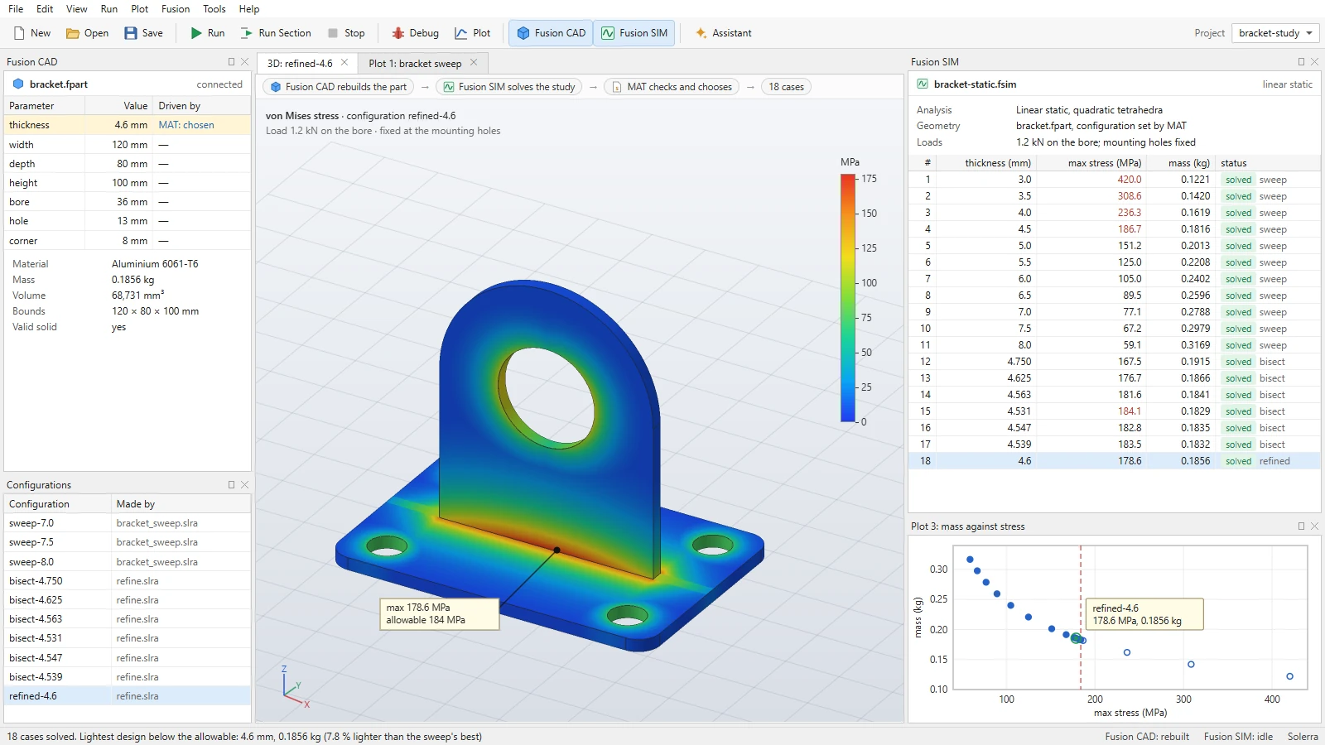Image resolution: width=1325 pixels, height=745 pixels.
Task: Click the 'Fusion SIM solves the study' step chip
Action: tap(508, 87)
